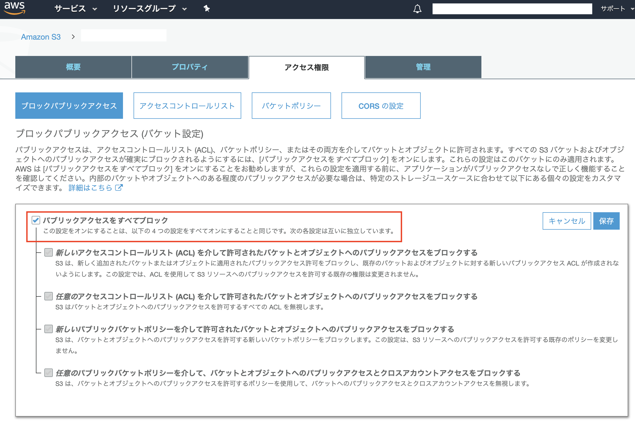Click the external link icon next to 詳細はこちら
635x425 pixels.
(119, 187)
